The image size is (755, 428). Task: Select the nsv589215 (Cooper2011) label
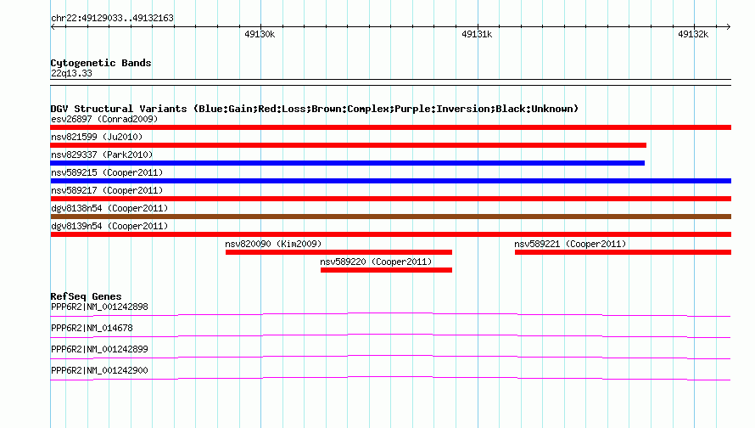point(107,172)
